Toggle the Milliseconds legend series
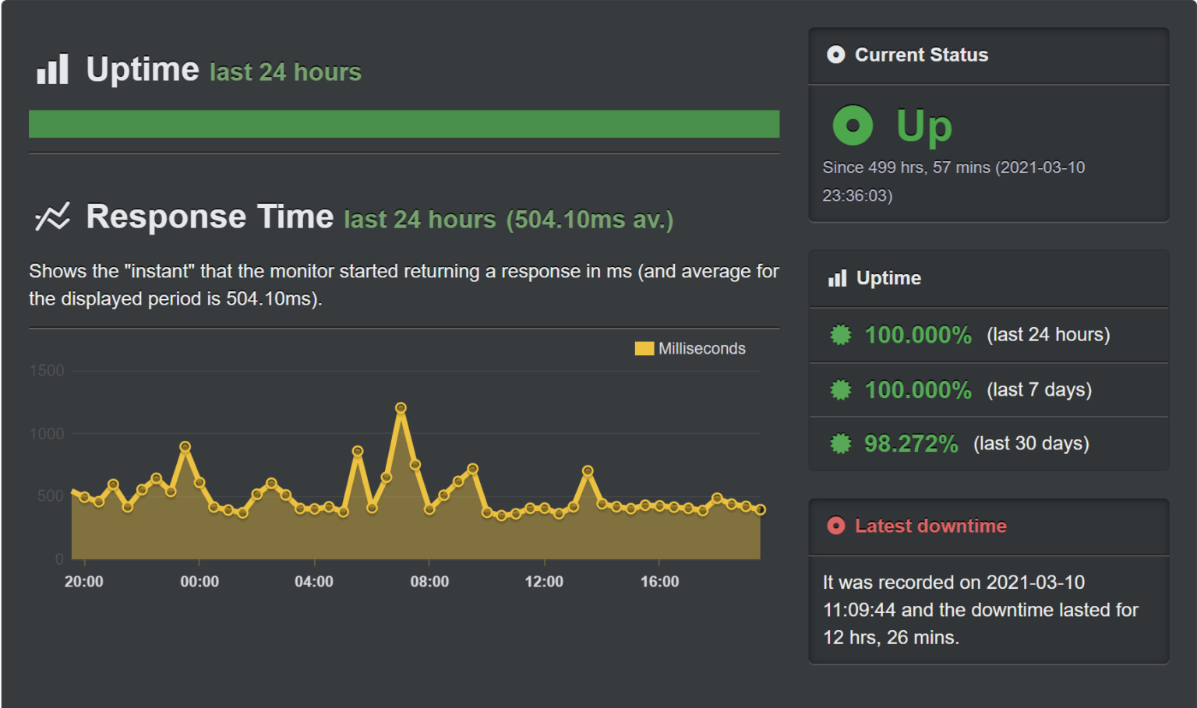1197x708 pixels. tap(690, 349)
